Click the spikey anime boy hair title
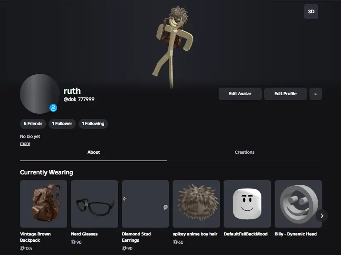 click(195, 234)
